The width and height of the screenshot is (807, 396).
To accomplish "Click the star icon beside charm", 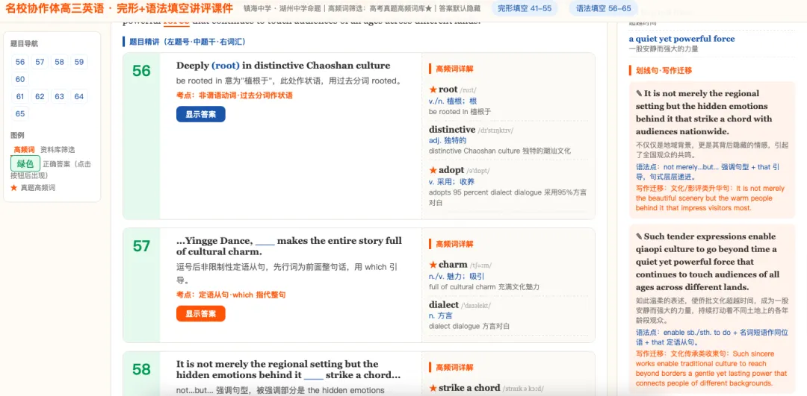I will (x=433, y=265).
